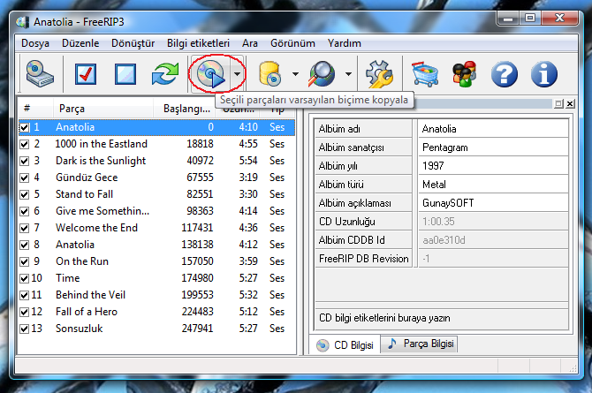Click the green refresh CD arrows icon
Viewport: 592px width, 393px height.
(165, 74)
